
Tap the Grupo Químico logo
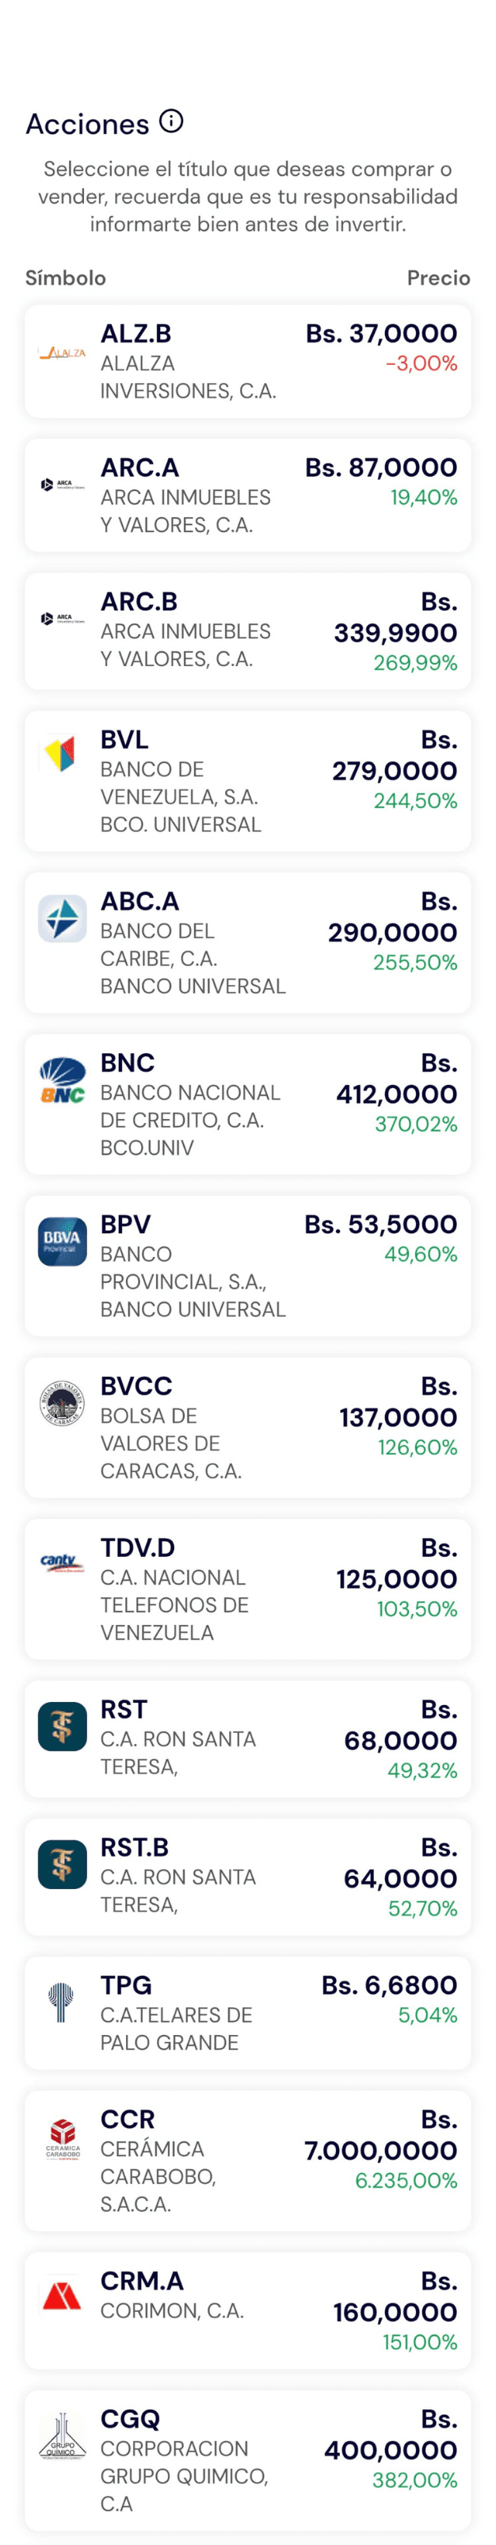(x=62, y=2434)
